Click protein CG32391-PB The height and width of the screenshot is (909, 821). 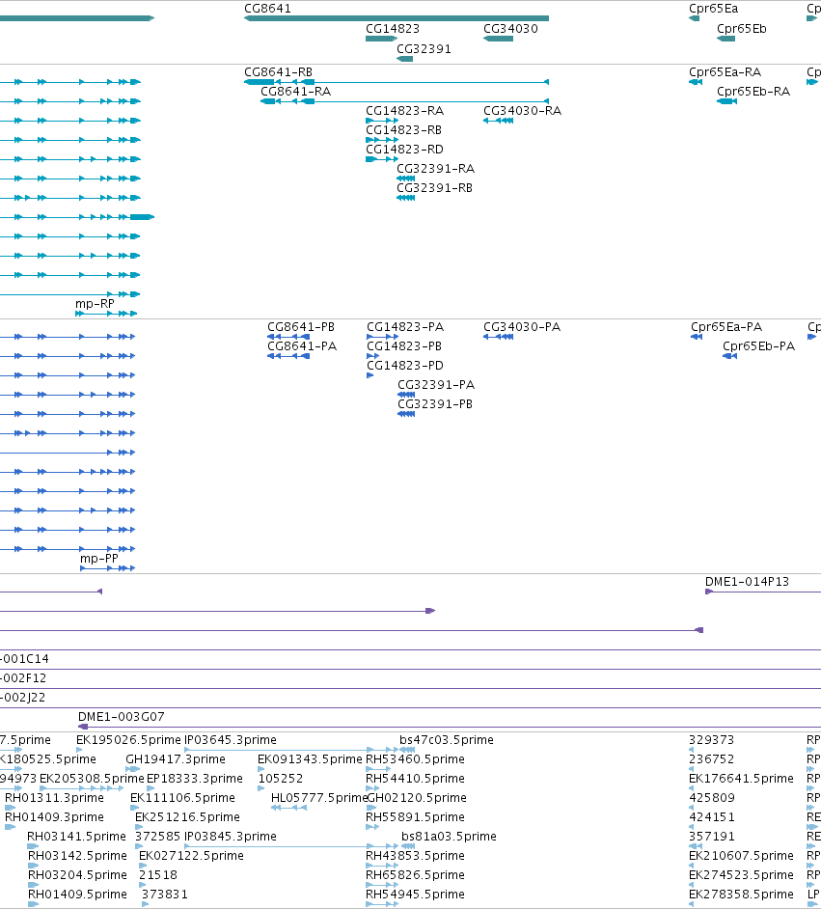pos(406,414)
